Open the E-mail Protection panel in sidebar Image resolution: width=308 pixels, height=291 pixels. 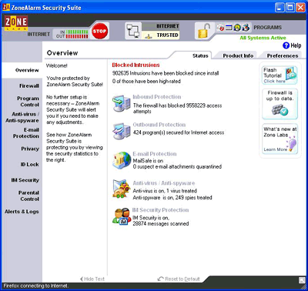point(26,133)
